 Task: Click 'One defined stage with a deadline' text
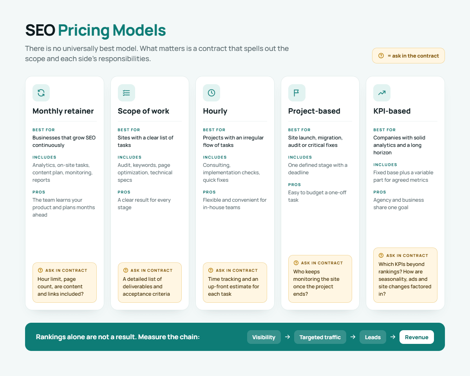click(x=318, y=169)
